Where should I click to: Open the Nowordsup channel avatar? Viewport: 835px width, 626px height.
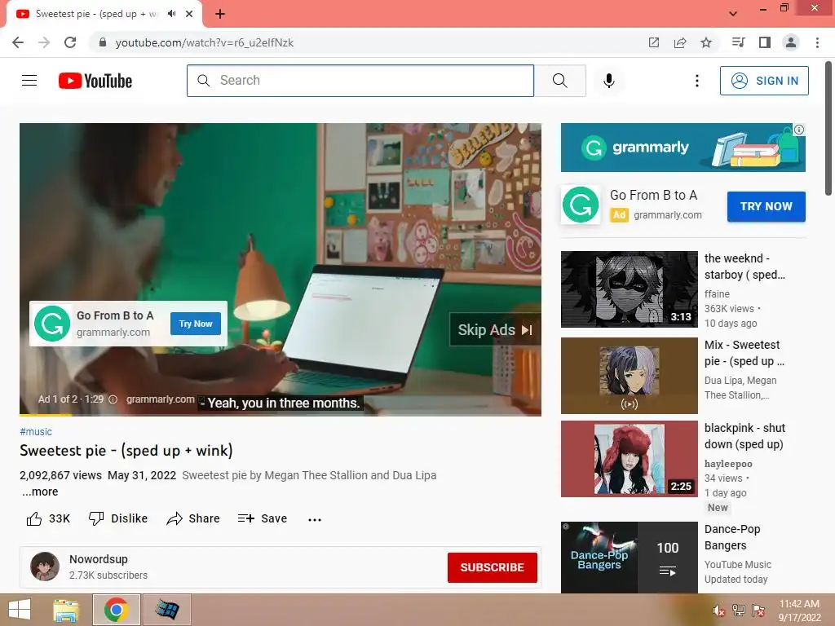click(x=45, y=566)
